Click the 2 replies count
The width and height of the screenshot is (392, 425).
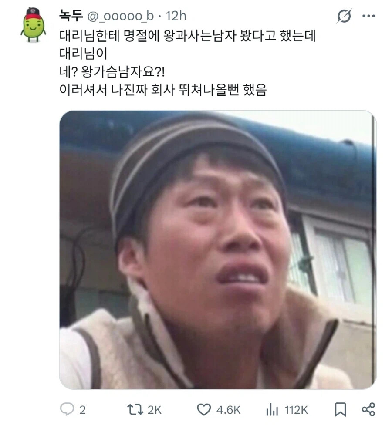(82, 410)
